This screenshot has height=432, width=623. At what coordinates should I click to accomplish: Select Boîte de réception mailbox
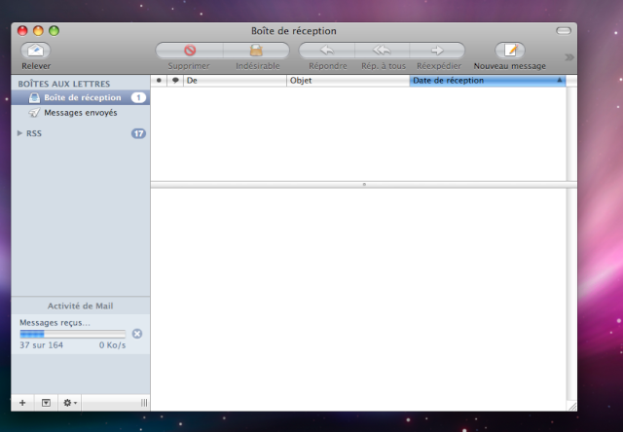pyautogui.click(x=80, y=97)
